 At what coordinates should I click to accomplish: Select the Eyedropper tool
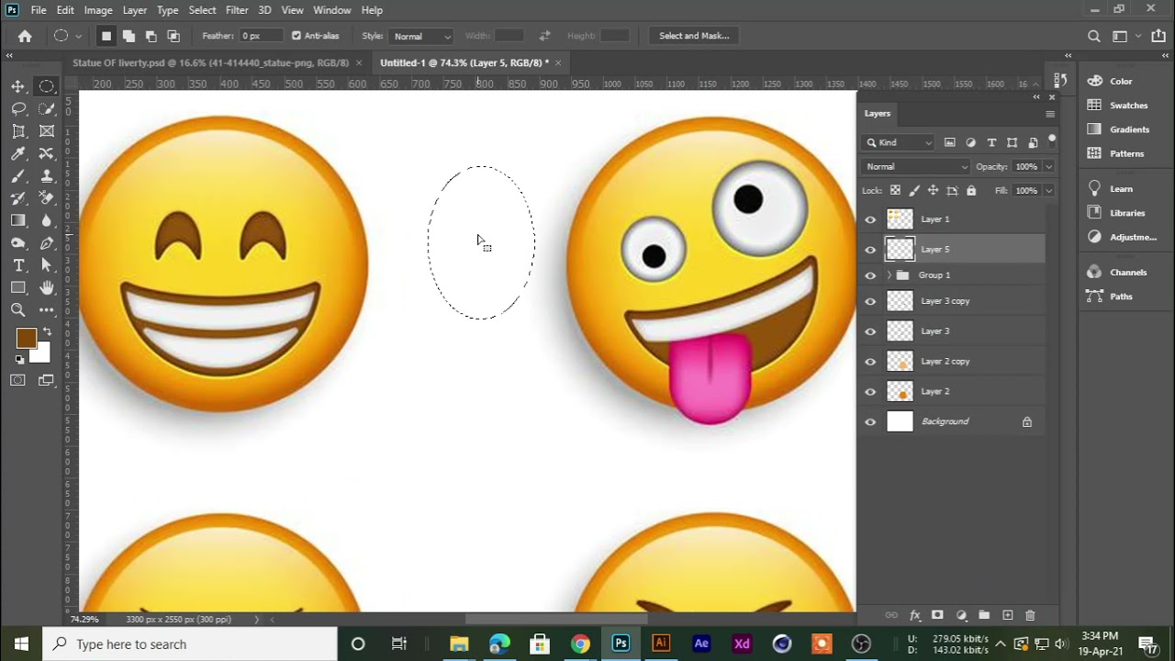click(x=18, y=153)
